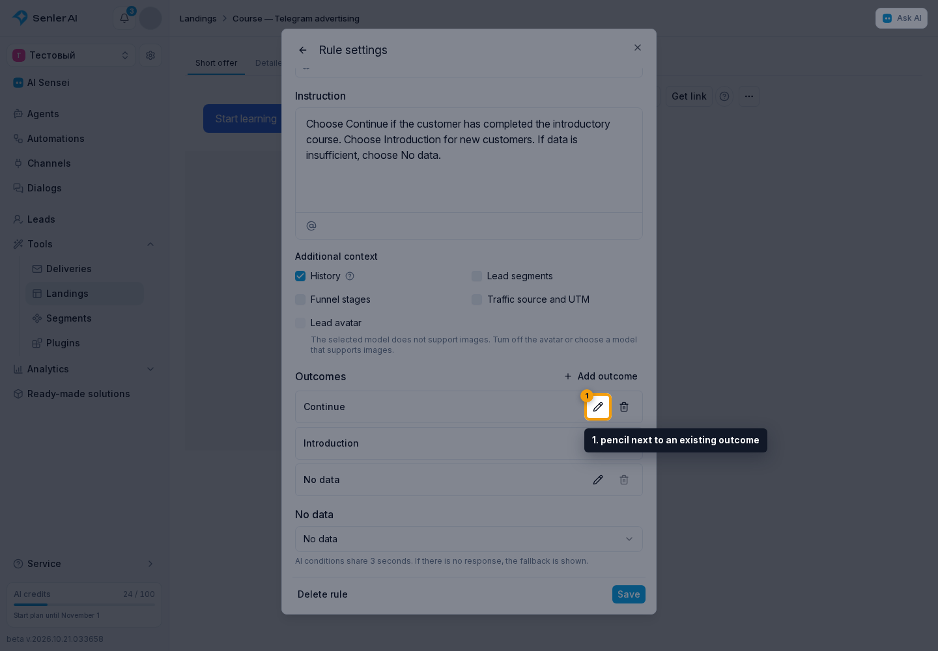Click Delete rule
The height and width of the screenshot is (651, 938).
(322, 594)
